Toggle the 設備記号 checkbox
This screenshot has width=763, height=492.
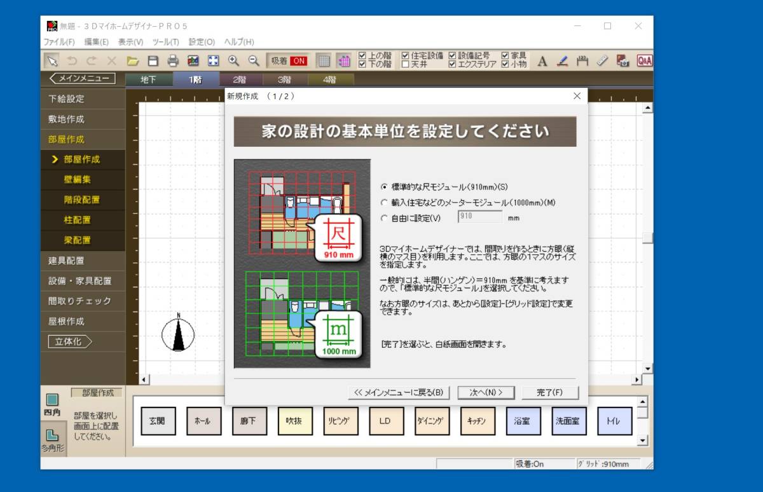(x=453, y=56)
